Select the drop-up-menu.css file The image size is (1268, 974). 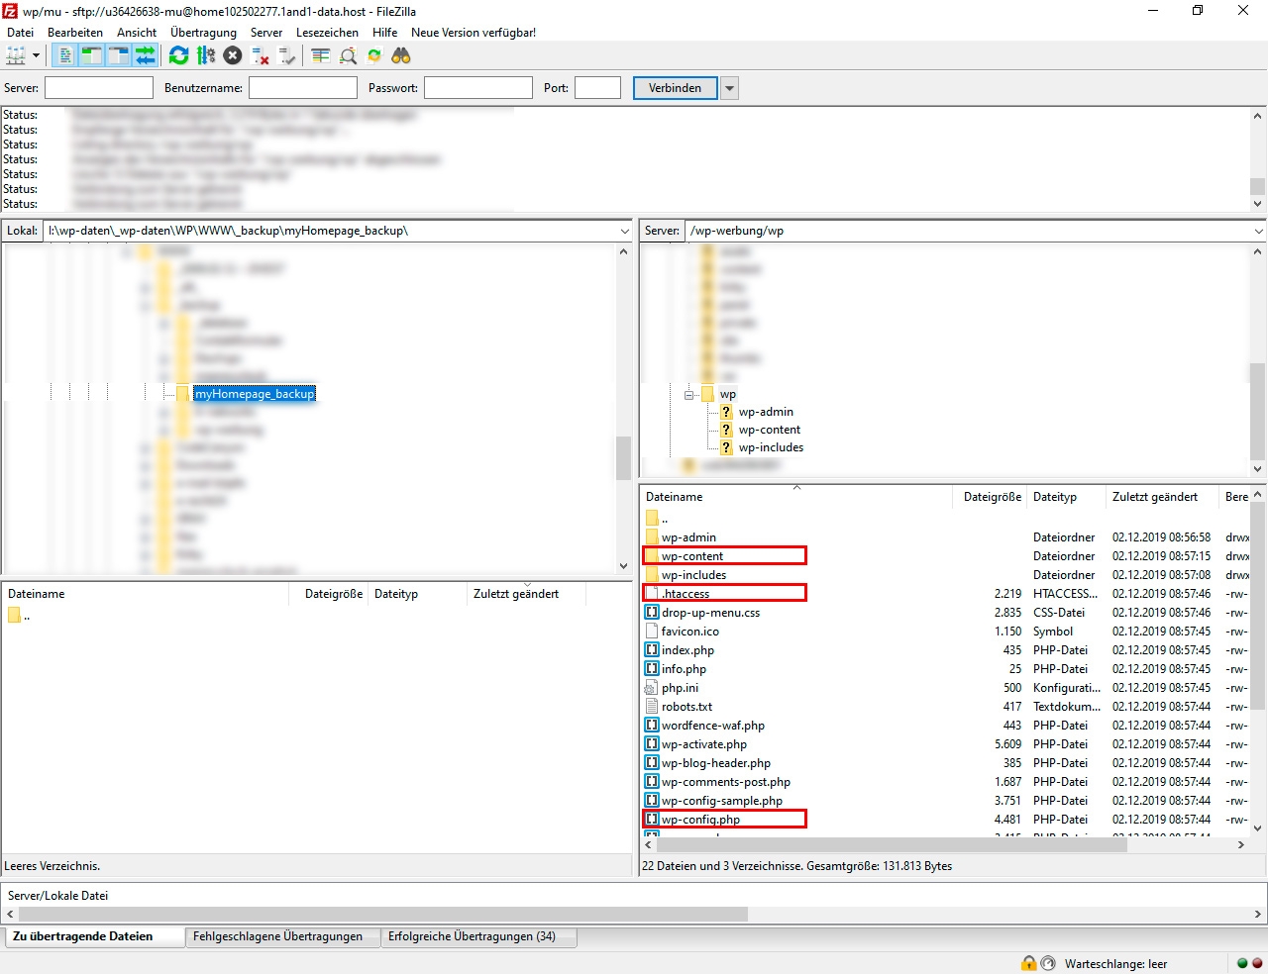(x=710, y=613)
